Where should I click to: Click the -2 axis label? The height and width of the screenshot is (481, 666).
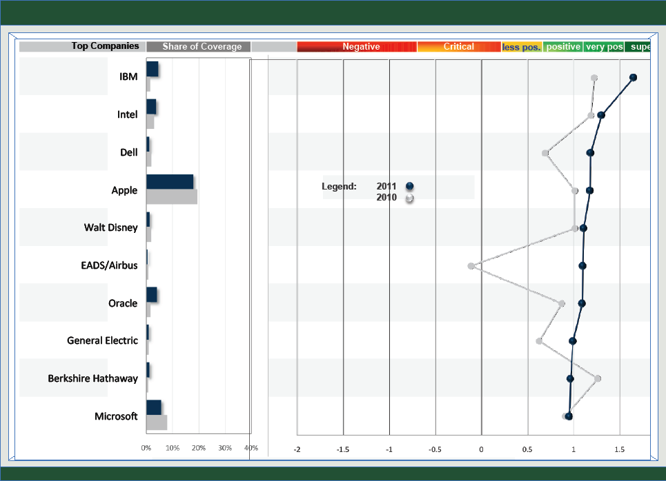[x=297, y=449]
